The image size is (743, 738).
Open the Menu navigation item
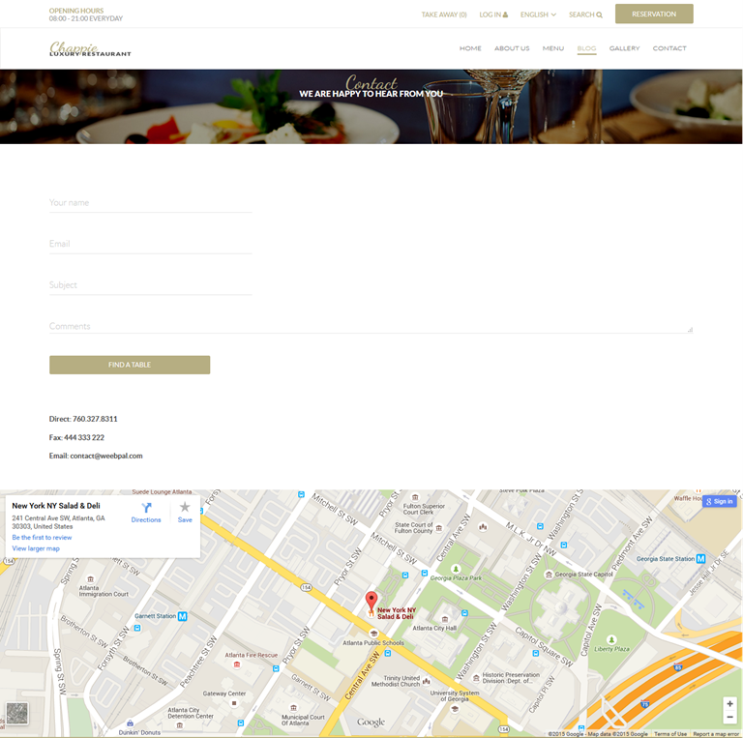tap(553, 48)
